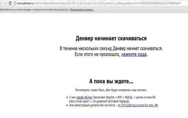
Task: Select text 'Или регистрация домена без хостинга'
Action: [x=92, y=105]
